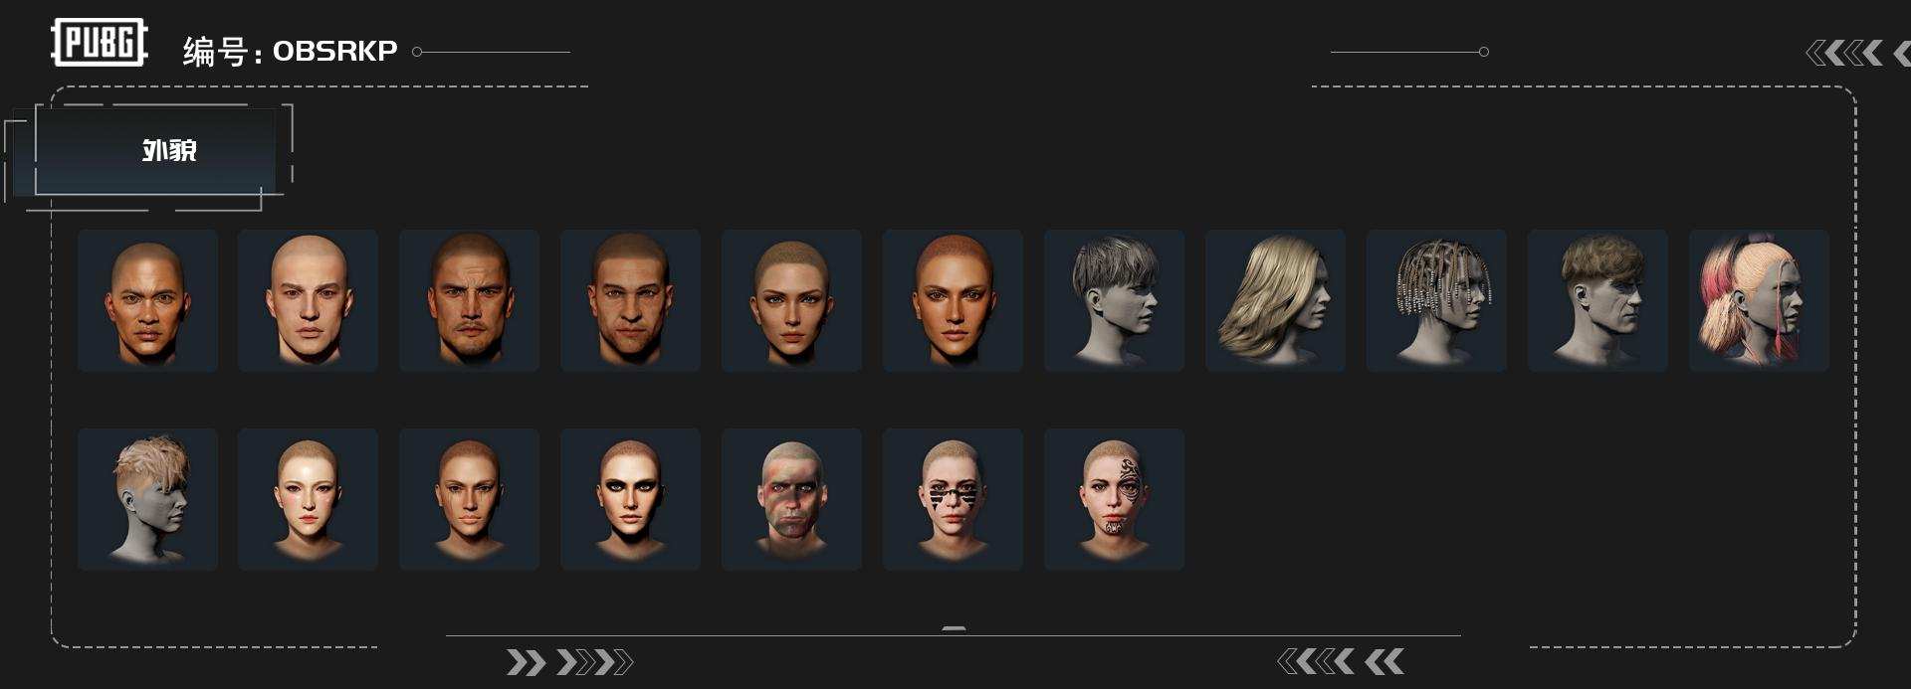Select the reddish buzz-cut female face
The height and width of the screenshot is (689, 1911).
click(953, 300)
